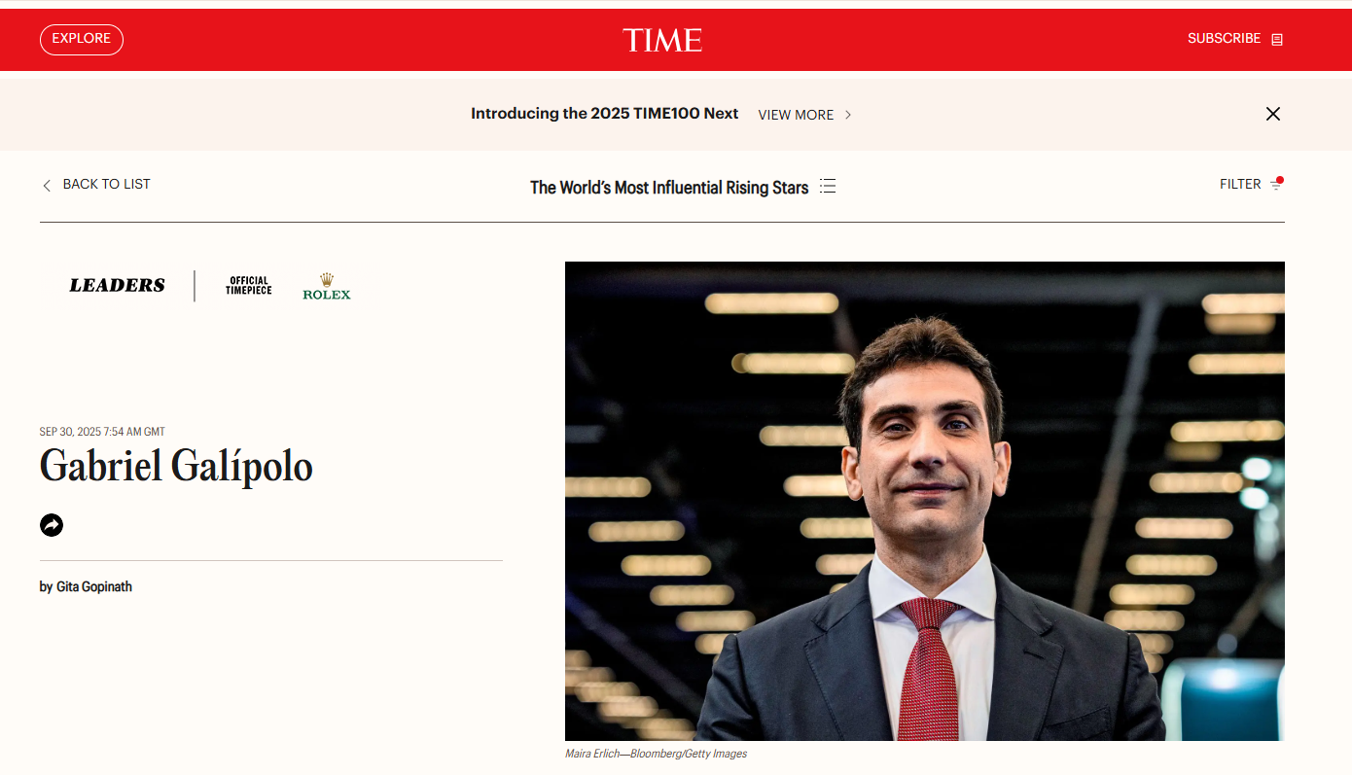Click the back arrow chevron beside Back to List
Viewport: 1352px width, 775px height.
click(46, 185)
